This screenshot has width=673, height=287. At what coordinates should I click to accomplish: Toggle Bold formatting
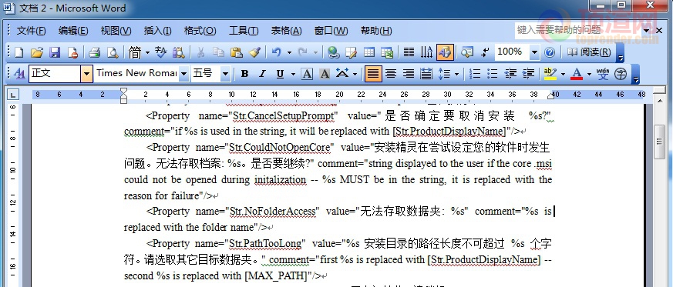click(244, 74)
